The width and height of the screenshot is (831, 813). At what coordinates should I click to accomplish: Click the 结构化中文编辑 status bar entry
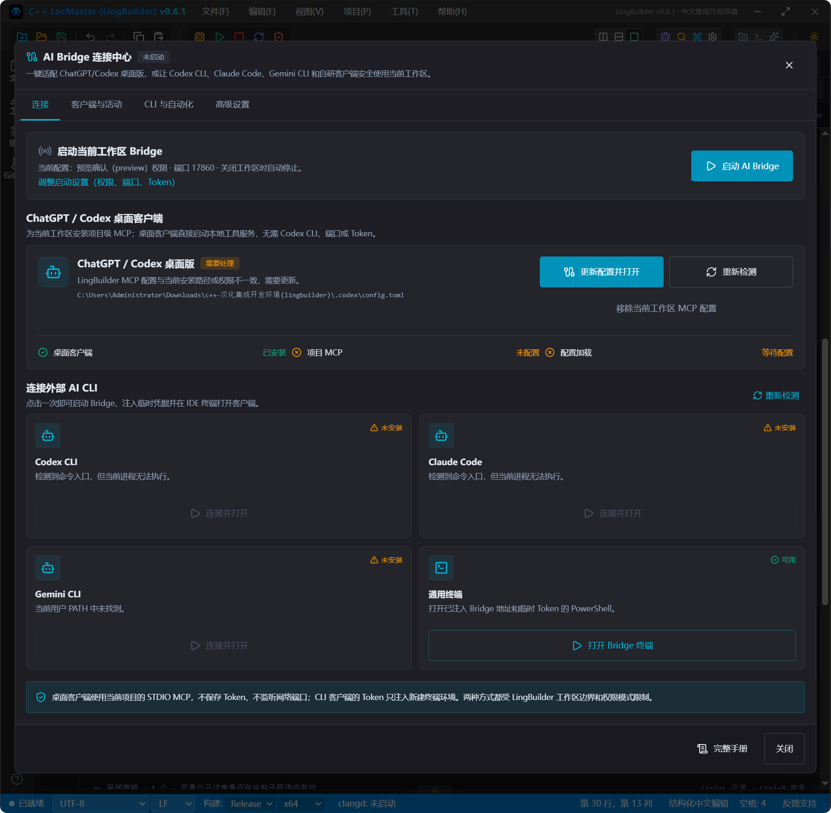pos(699,804)
